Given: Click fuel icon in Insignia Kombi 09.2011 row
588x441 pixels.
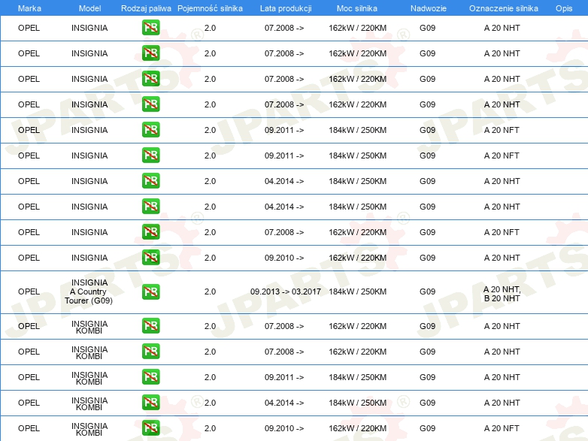Looking at the screenshot, I should tap(150, 377).
